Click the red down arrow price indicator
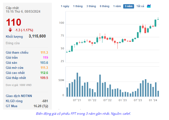The width and height of the screenshot is (169, 120). [x=10, y=30]
